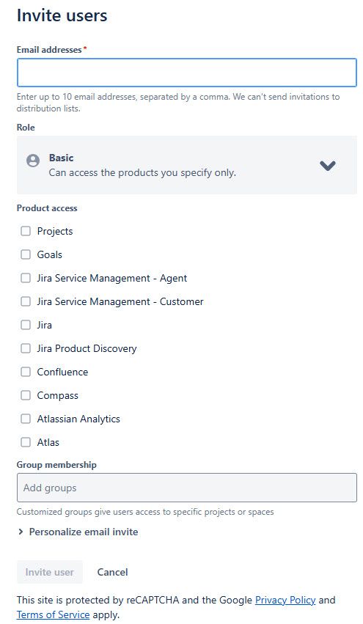Check the Atlas checkbox
The height and width of the screenshot is (624, 363).
(26, 442)
